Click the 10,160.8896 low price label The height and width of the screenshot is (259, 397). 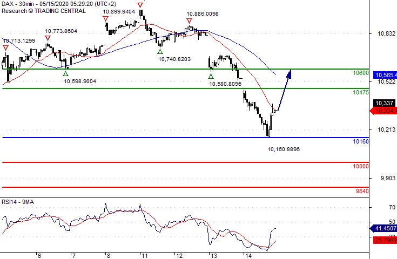pos(284,149)
